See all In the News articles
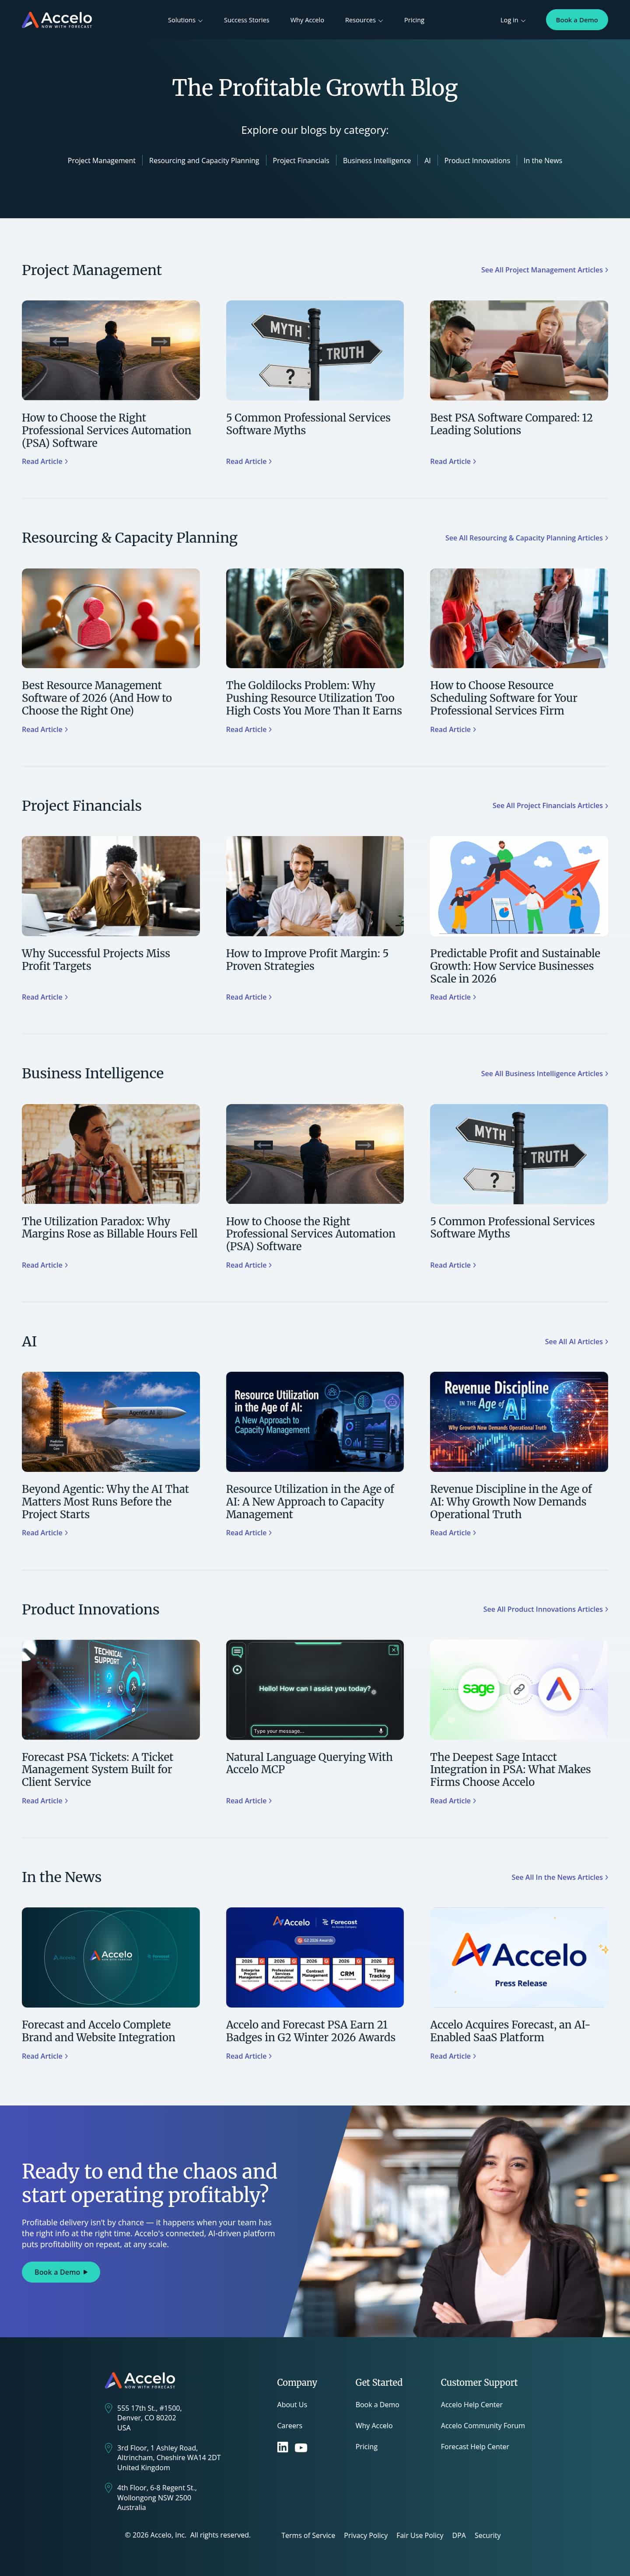 point(559,1877)
